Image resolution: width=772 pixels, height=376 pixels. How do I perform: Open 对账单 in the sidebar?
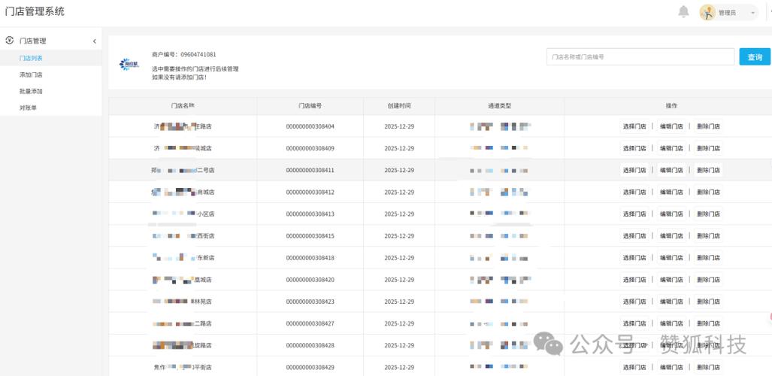click(28, 108)
